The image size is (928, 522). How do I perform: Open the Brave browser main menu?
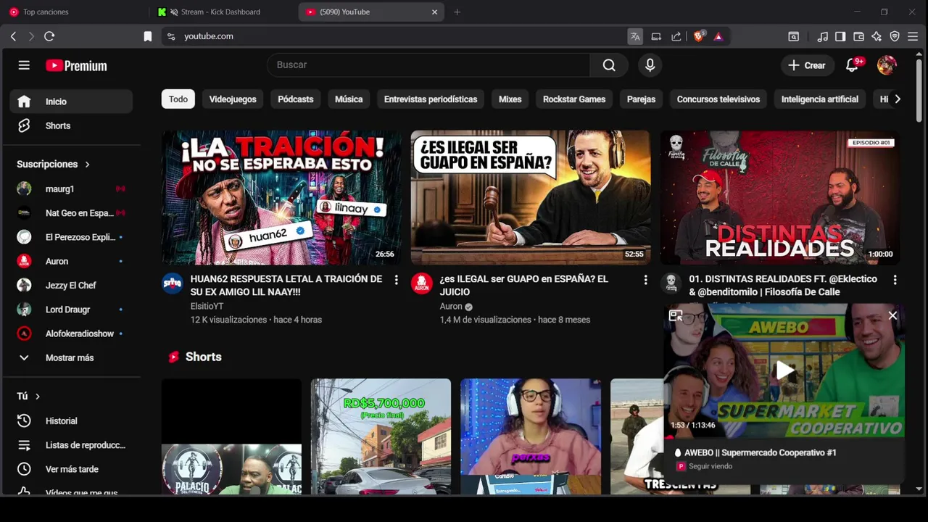(913, 36)
